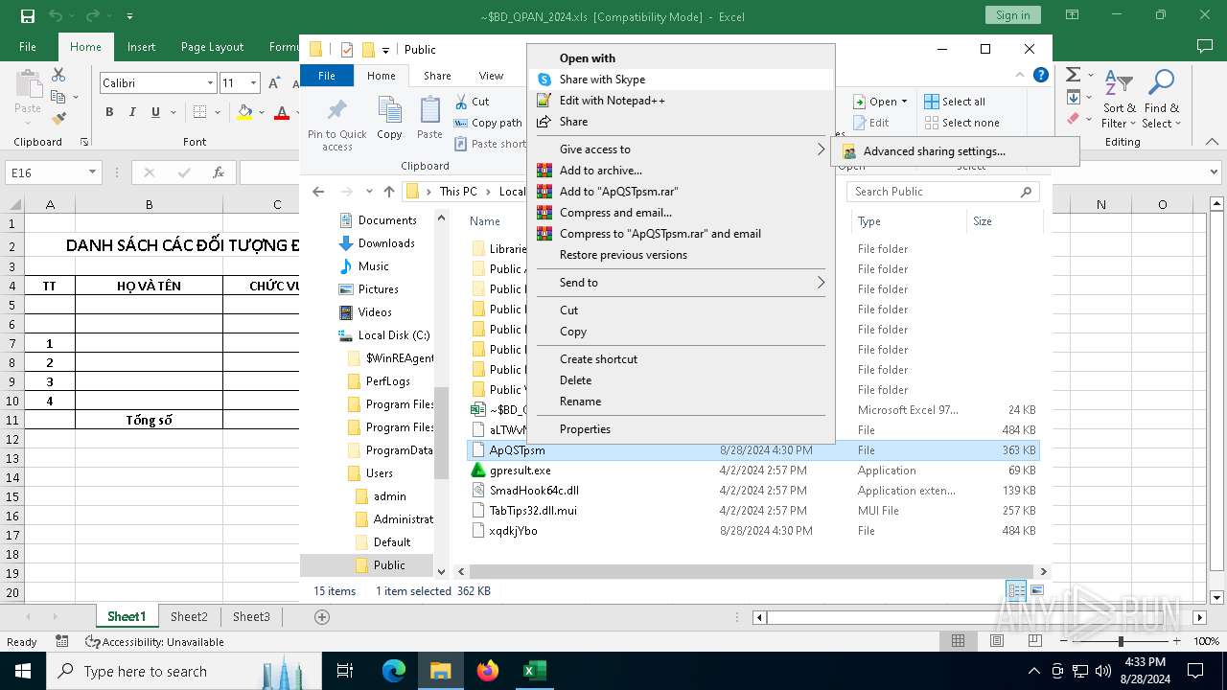The height and width of the screenshot is (690, 1227).
Task: Switch to Explorer View tab
Action: click(x=491, y=76)
